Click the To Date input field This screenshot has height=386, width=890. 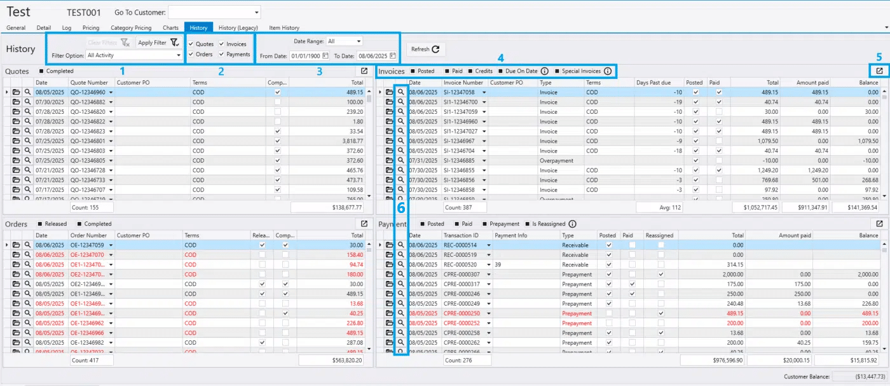click(373, 55)
